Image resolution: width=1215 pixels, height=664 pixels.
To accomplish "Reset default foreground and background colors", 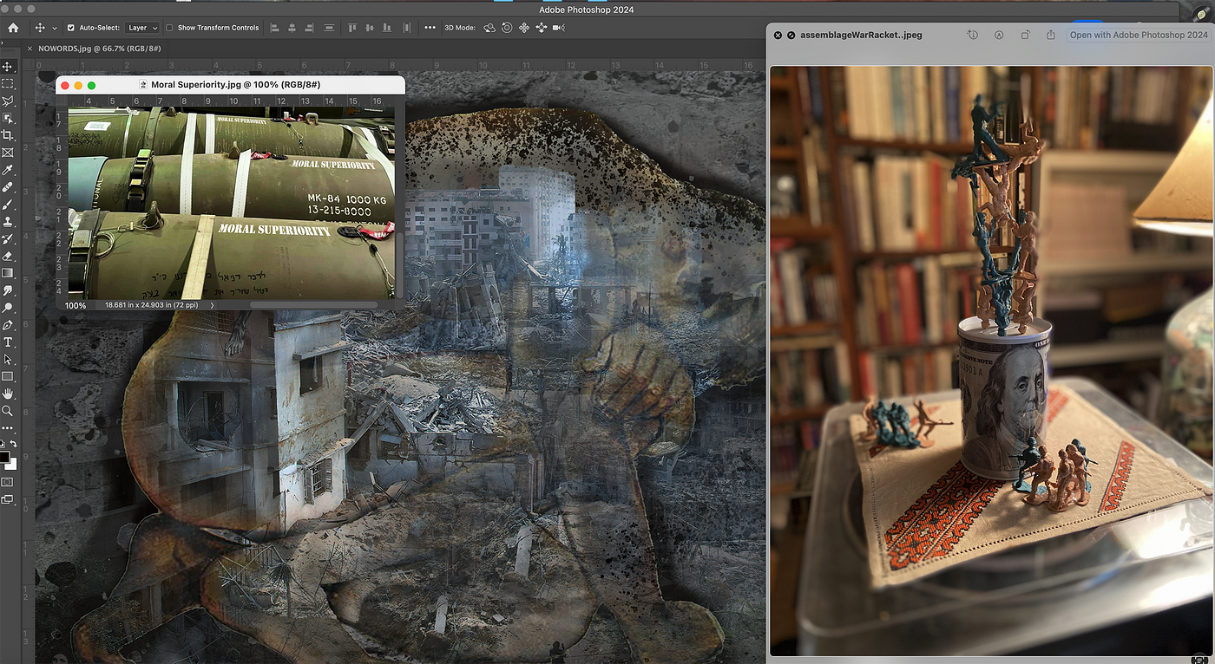I will coord(3,446).
